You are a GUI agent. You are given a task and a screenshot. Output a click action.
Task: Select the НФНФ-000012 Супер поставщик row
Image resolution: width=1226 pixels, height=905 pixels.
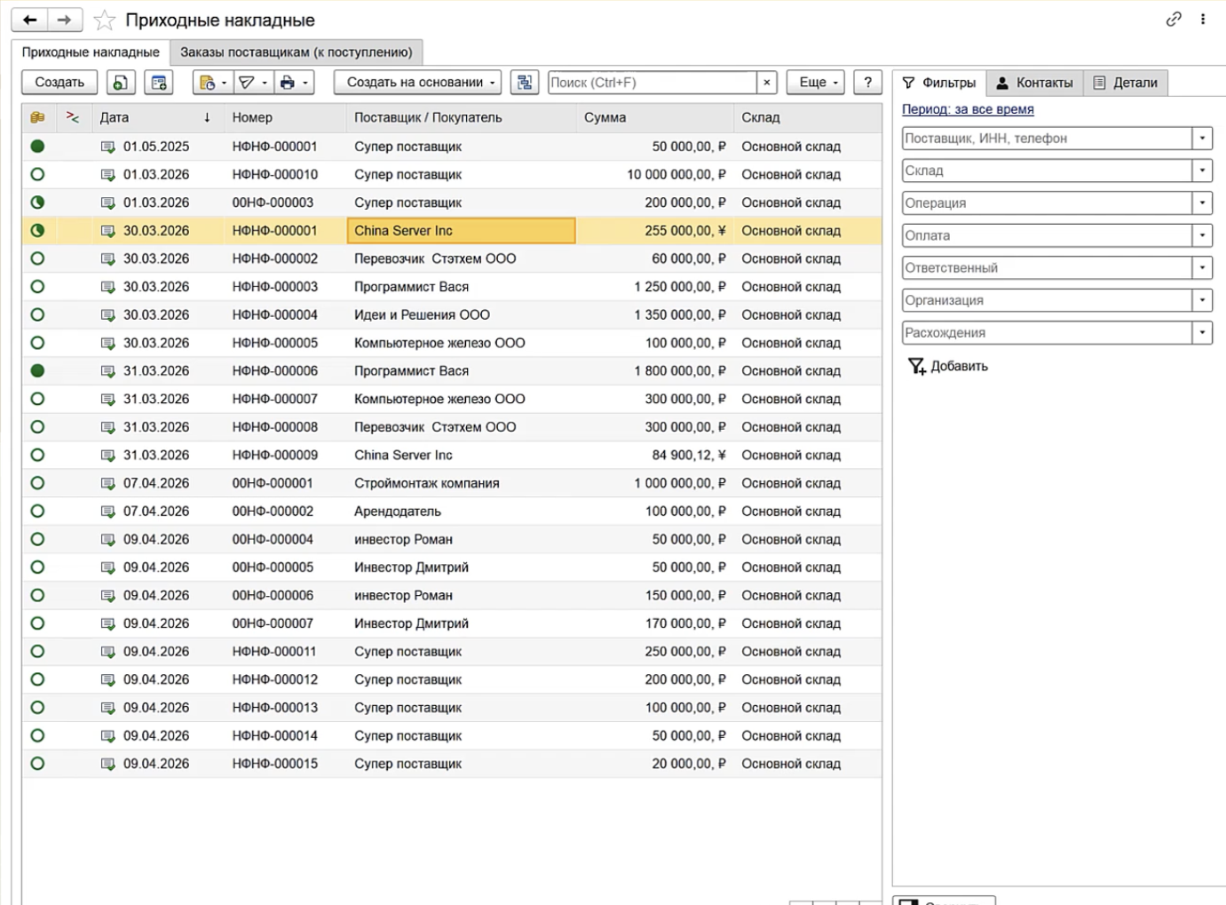pos(452,679)
